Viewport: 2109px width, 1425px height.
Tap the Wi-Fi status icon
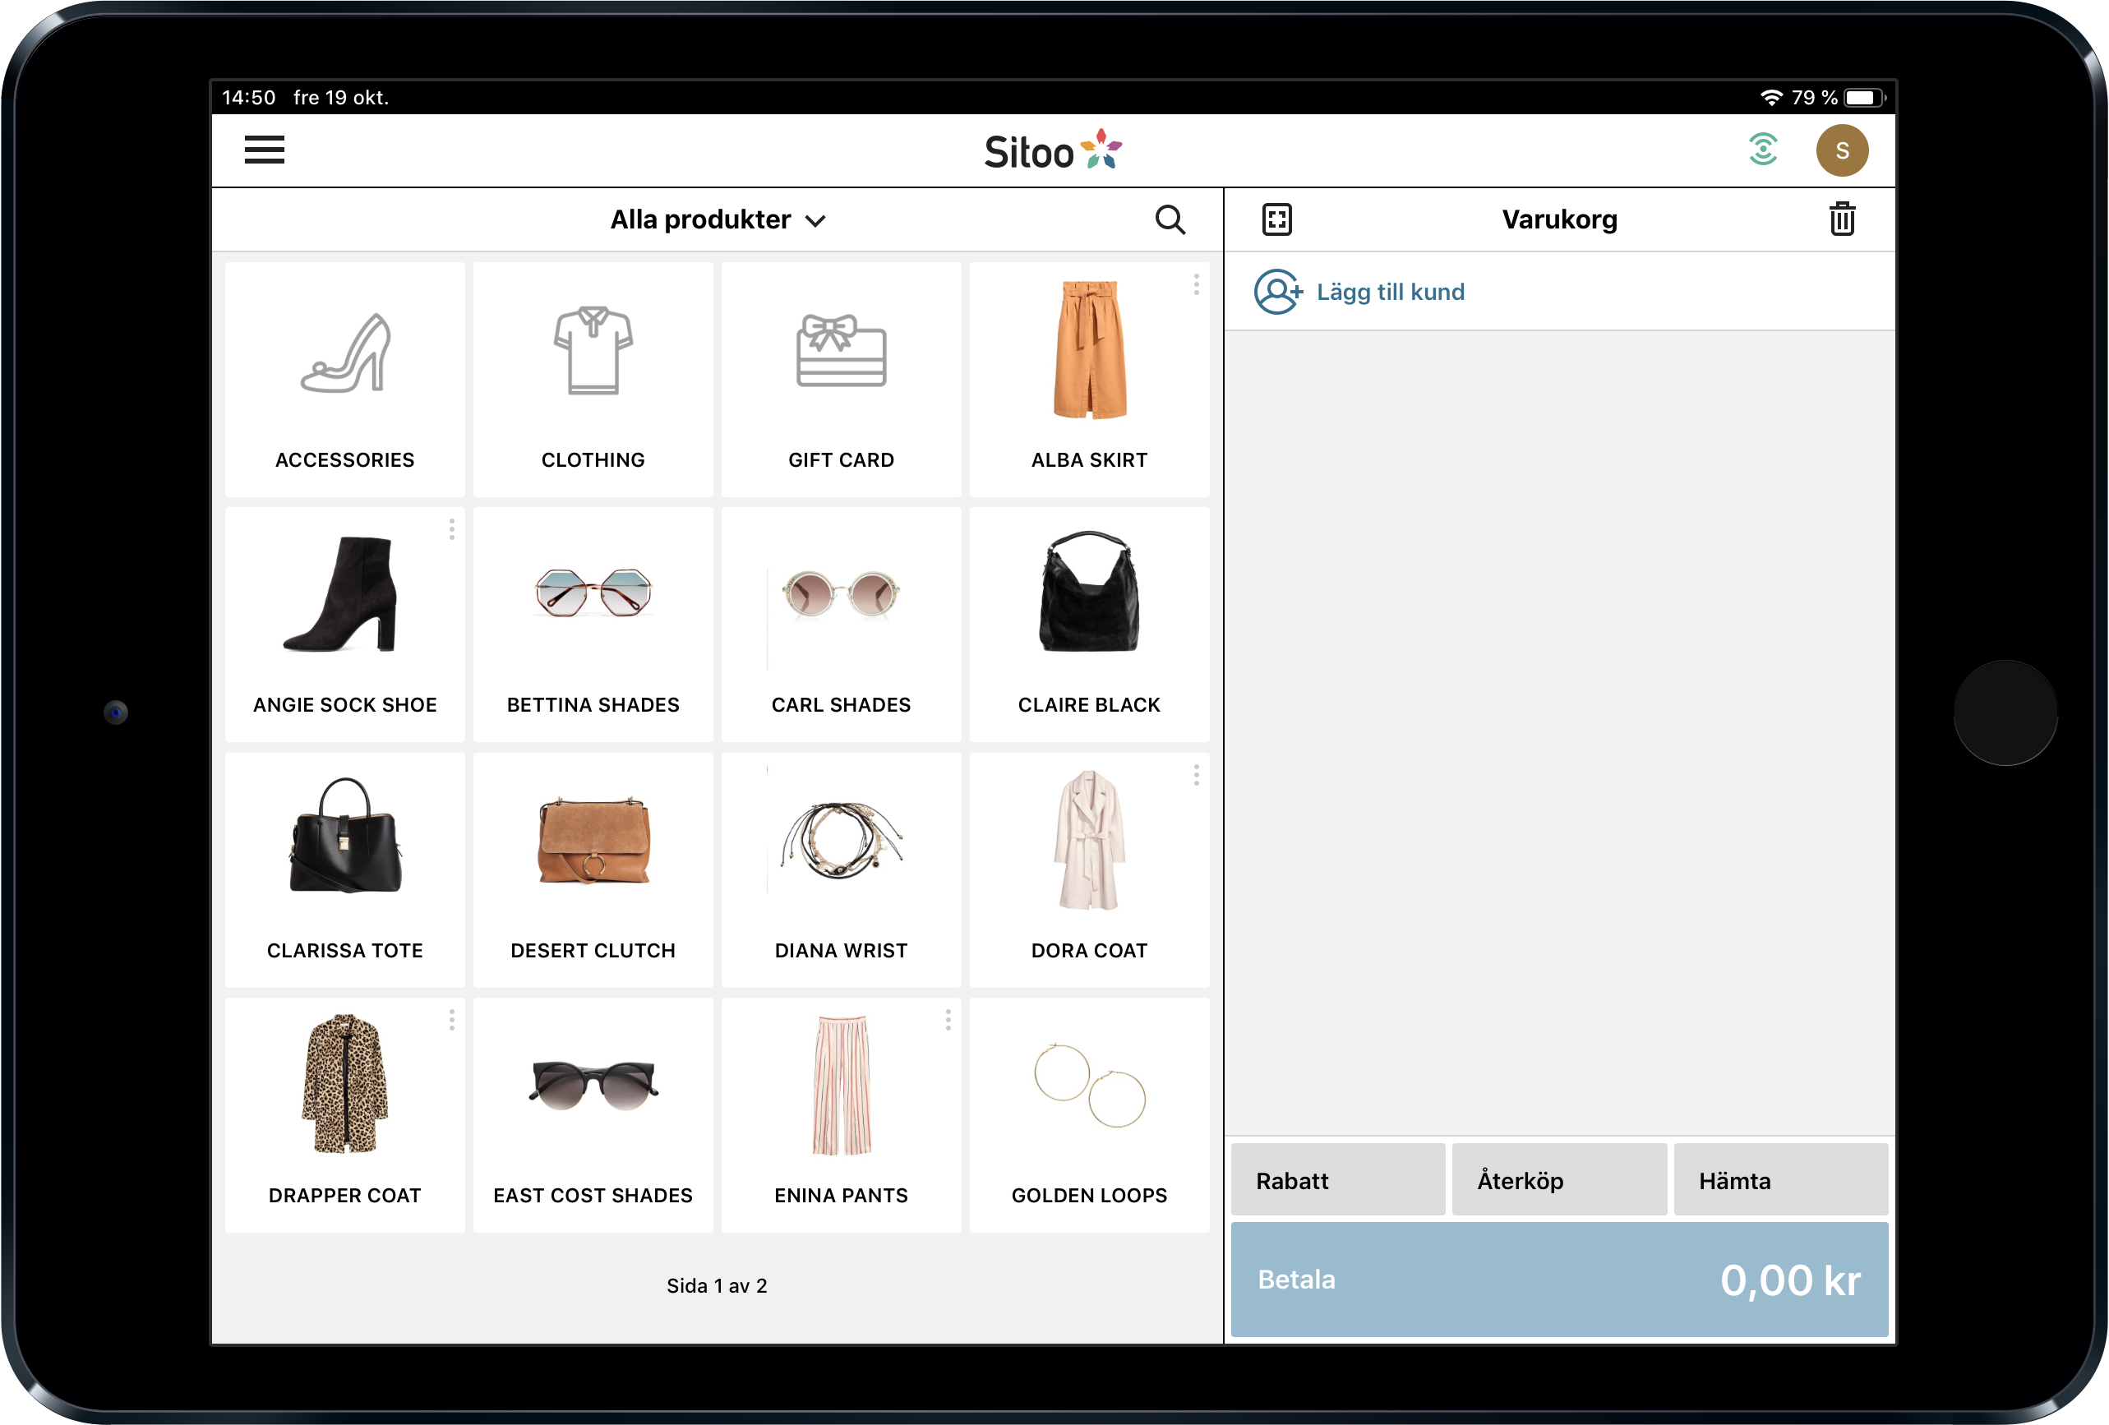point(1770,97)
